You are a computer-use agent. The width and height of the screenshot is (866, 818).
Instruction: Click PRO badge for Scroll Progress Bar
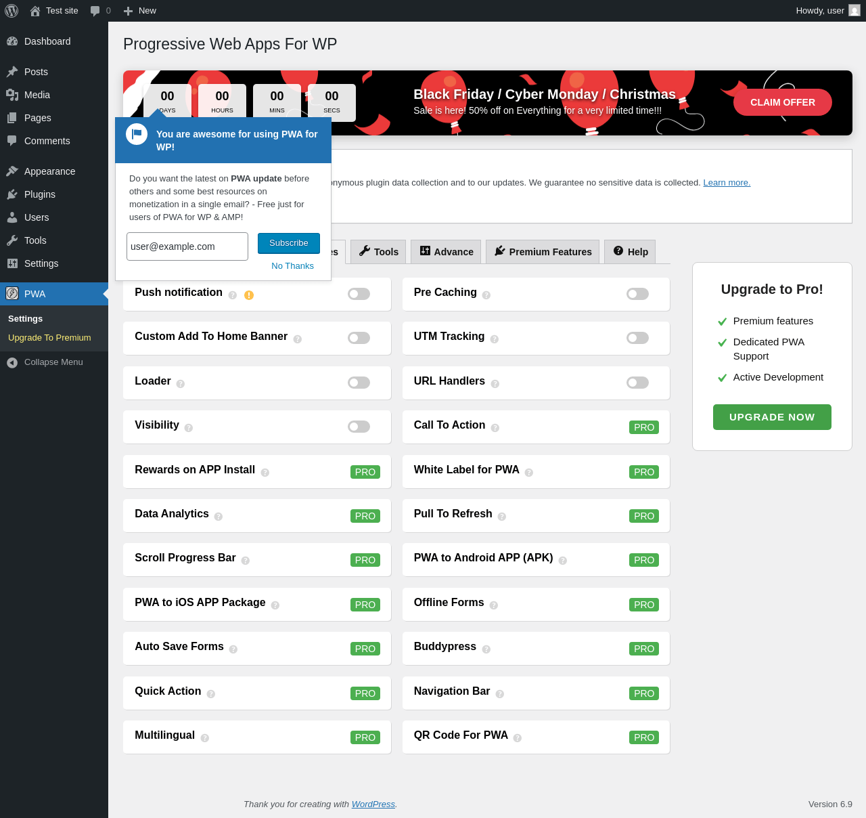point(365,560)
